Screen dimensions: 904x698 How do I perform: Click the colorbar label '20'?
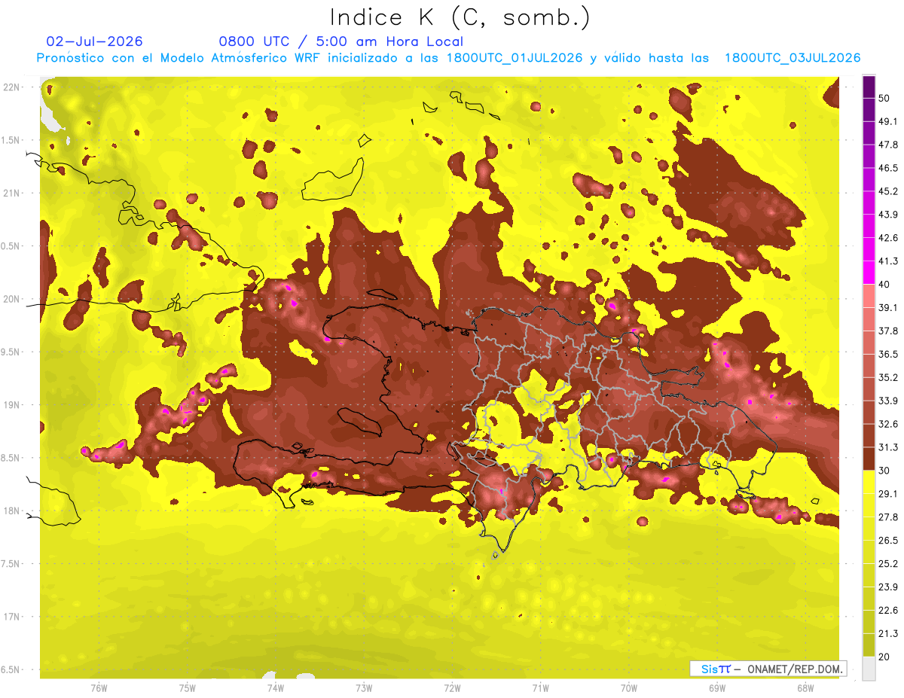pyautogui.click(x=884, y=657)
